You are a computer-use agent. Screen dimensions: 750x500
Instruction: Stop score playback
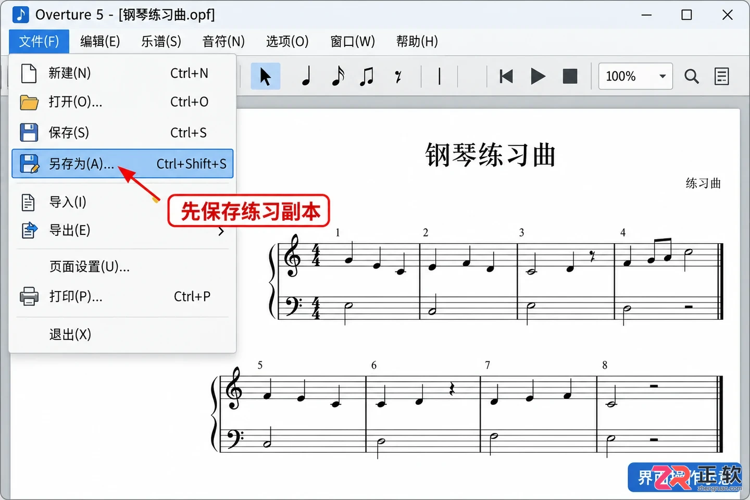570,77
